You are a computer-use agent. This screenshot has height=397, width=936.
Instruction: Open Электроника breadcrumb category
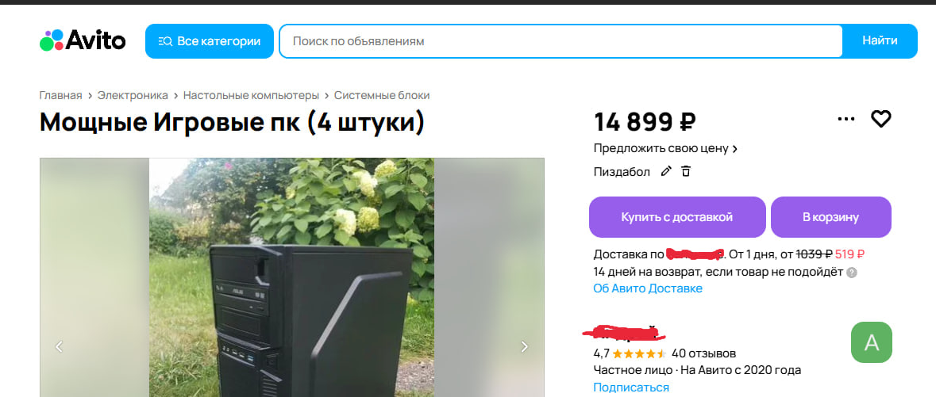pyautogui.click(x=133, y=95)
